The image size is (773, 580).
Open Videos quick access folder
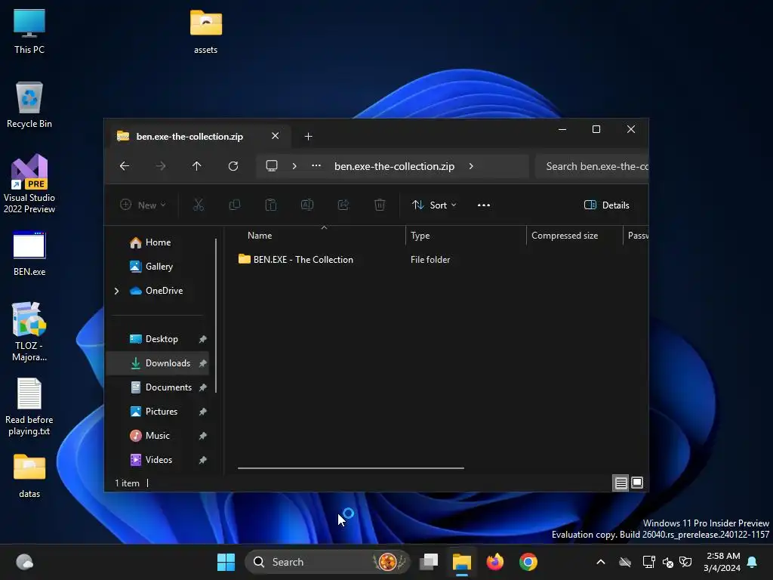[x=158, y=460]
